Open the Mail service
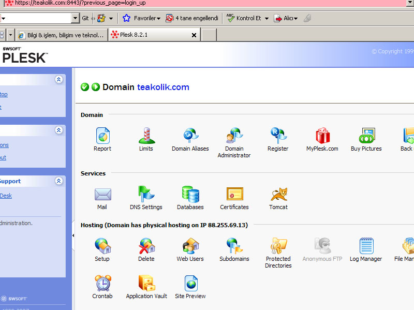This screenshot has height=310, width=414. pos(102,195)
